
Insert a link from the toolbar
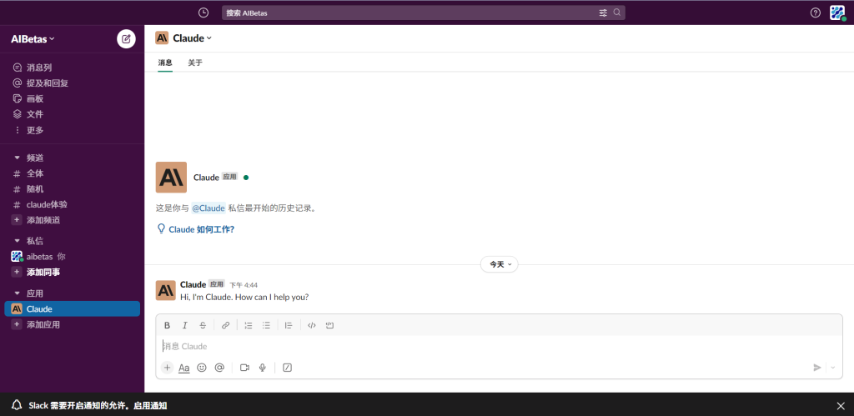pos(225,326)
